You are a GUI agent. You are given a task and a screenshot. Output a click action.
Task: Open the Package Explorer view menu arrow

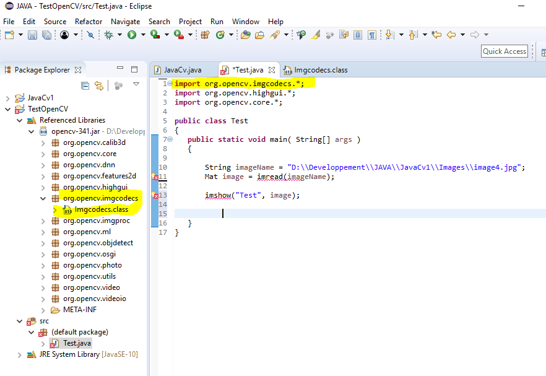click(136, 86)
